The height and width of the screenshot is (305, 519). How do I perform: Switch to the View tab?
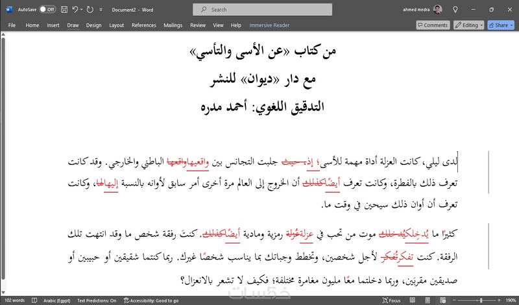click(218, 25)
